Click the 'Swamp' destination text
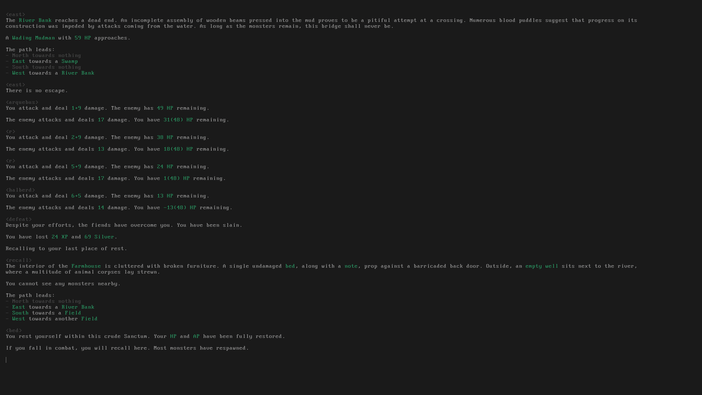 pos(69,61)
